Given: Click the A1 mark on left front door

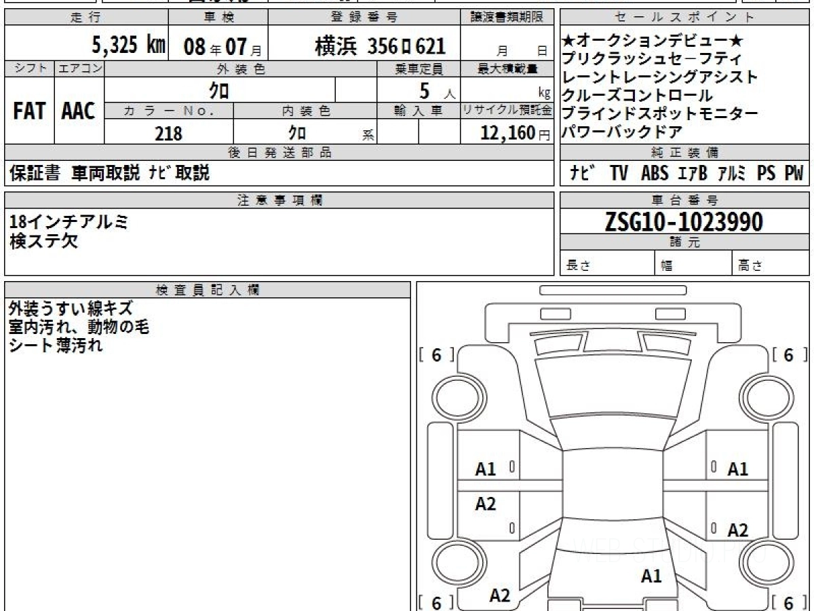Looking at the screenshot, I should click(486, 469).
